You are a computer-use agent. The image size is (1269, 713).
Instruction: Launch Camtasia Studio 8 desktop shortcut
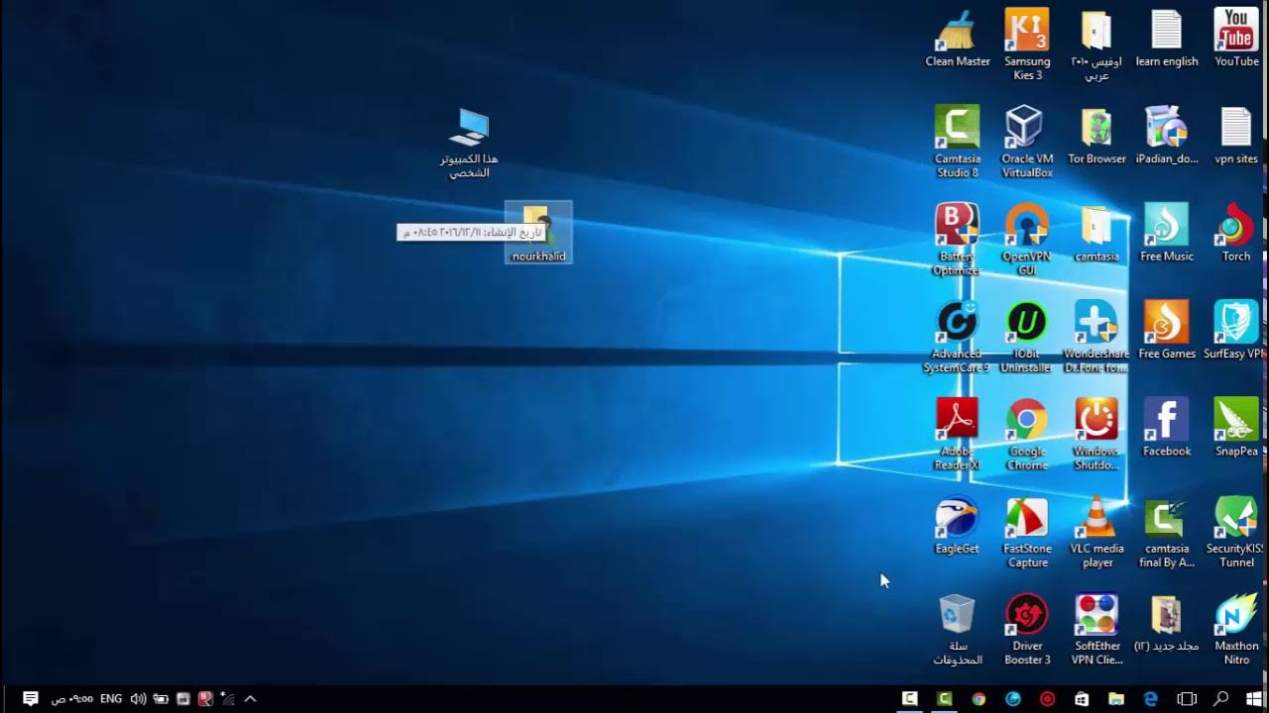(x=957, y=142)
